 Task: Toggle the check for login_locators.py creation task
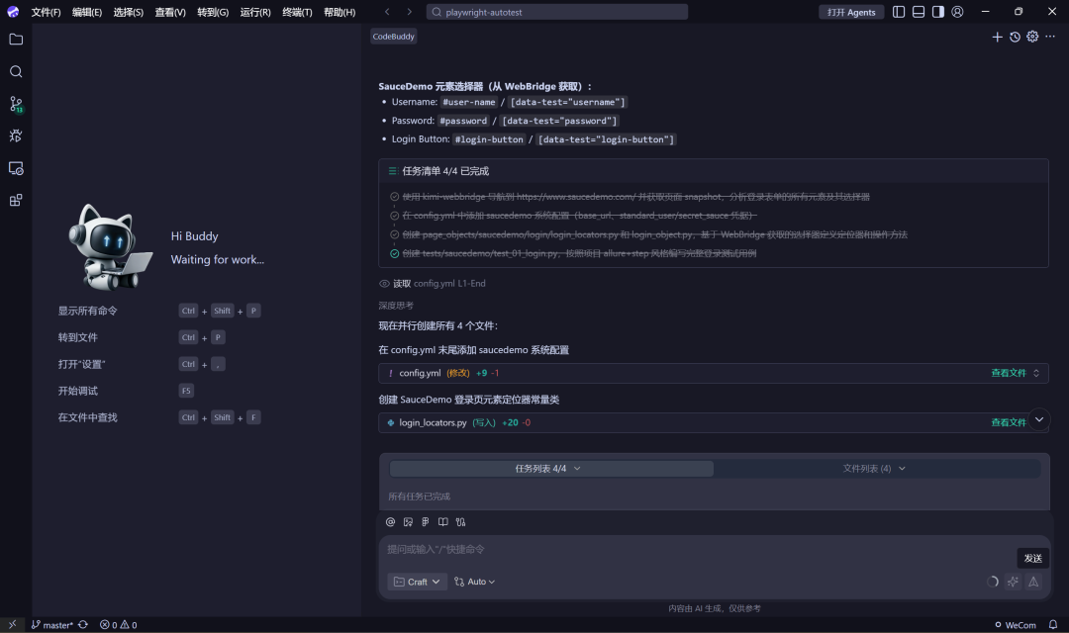coord(394,234)
